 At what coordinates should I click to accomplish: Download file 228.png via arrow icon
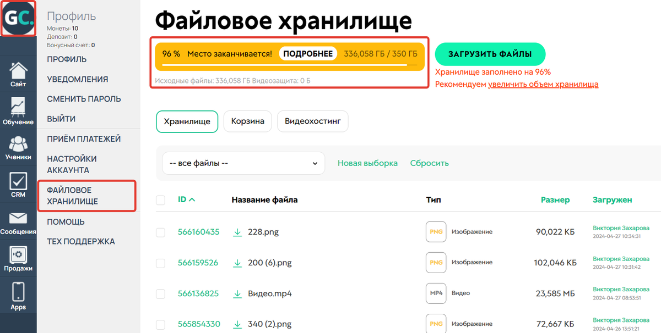click(237, 232)
